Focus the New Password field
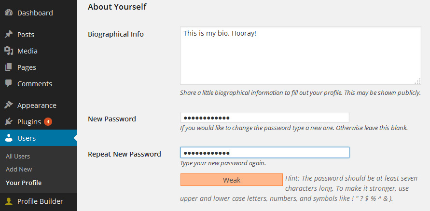 264,118
